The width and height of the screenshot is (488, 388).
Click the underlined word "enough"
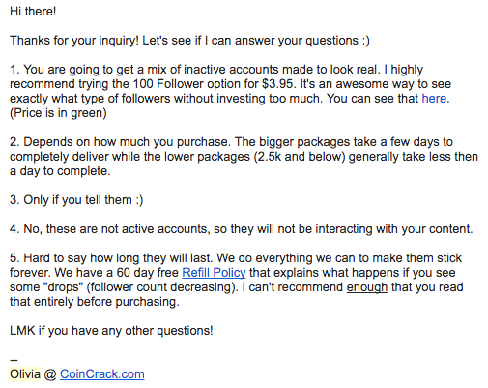[x=367, y=287]
